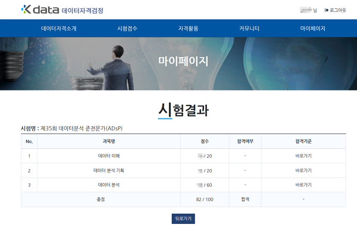Click the 뒤로가기 button
The image size is (357, 228).
click(183, 218)
